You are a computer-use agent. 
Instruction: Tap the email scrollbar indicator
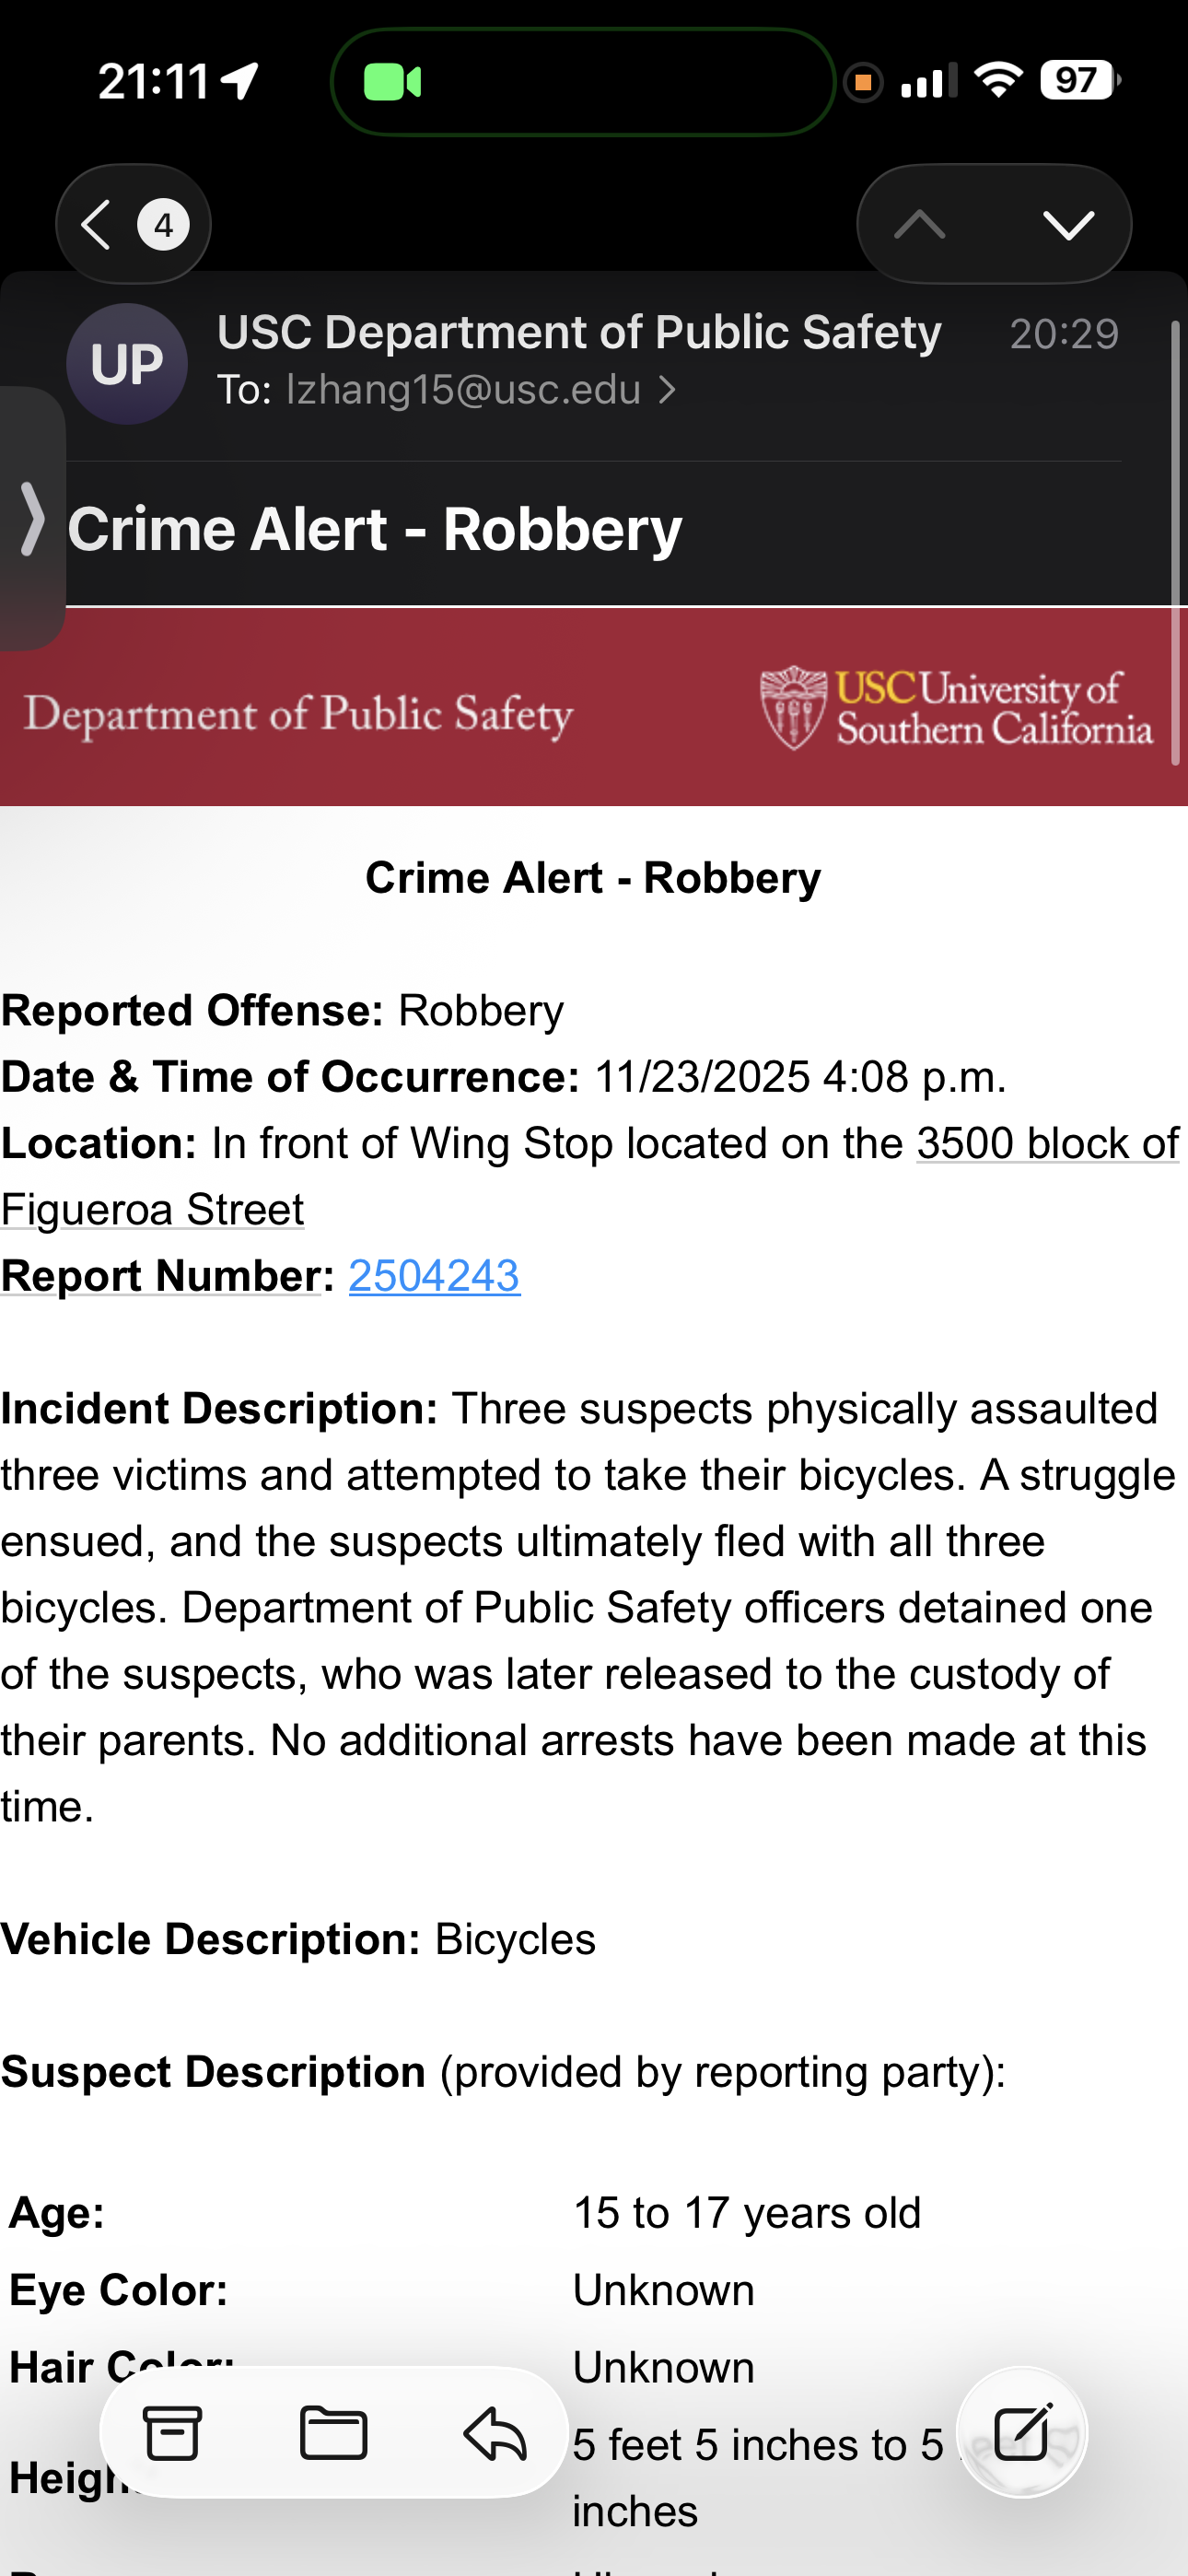pyautogui.click(x=1176, y=542)
